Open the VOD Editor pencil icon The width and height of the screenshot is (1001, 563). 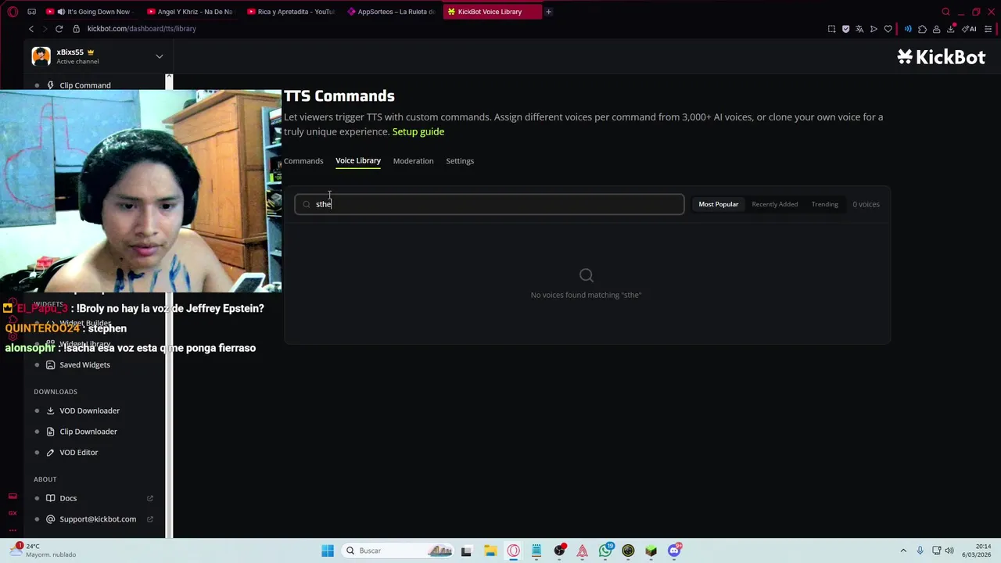tap(50, 453)
